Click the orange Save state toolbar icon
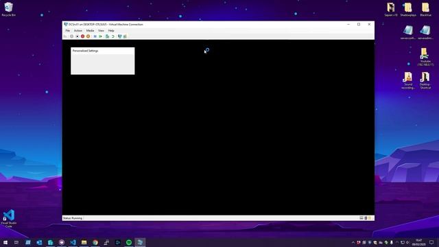The height and width of the screenshot is (247, 439). (x=88, y=36)
